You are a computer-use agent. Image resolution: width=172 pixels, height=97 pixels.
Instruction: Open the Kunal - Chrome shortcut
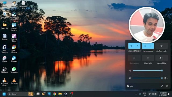[x=14, y=49]
